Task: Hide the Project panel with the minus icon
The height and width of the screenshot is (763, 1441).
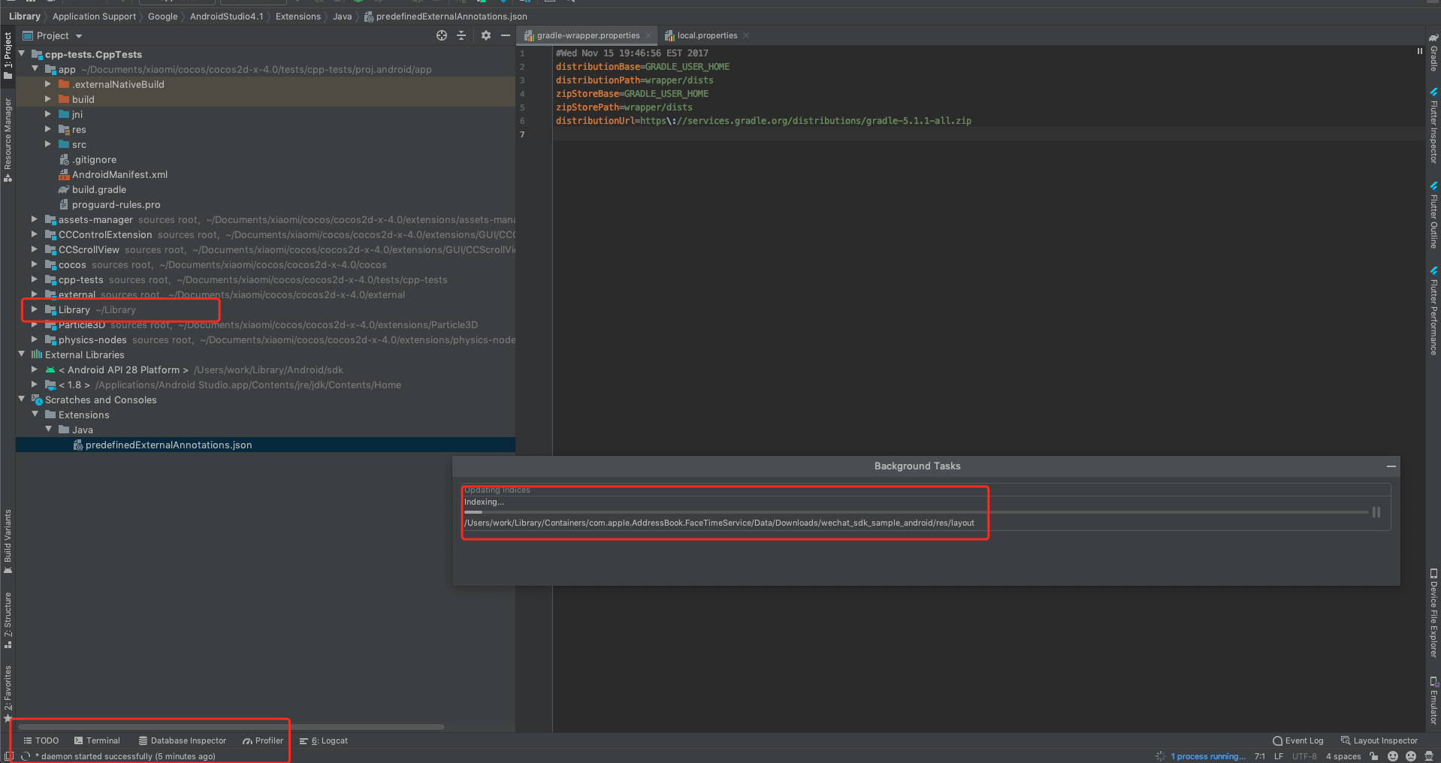Action: tap(506, 35)
